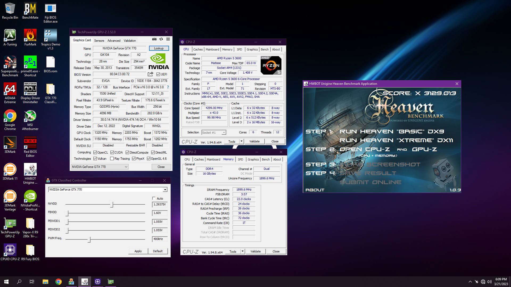511x287 pixels.
Task: Open the BenchMate desktop icon
Action: point(30,11)
